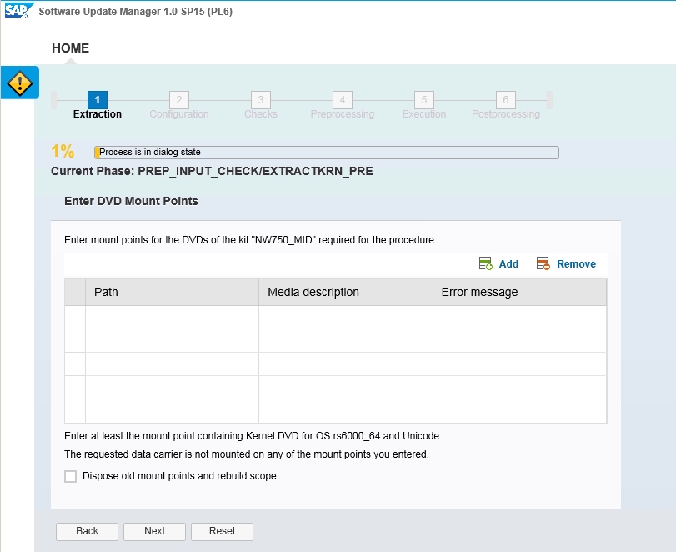676x552 pixels.
Task: Open the HOME menu tab
Action: click(x=70, y=48)
